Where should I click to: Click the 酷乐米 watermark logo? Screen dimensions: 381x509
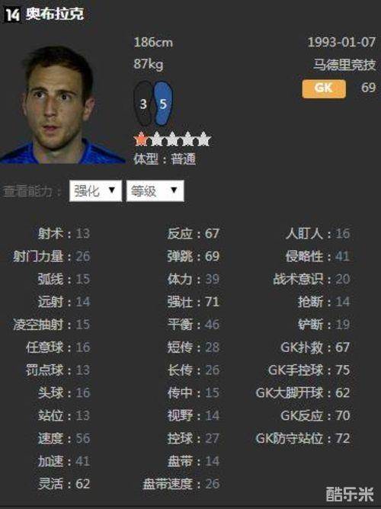pyautogui.click(x=350, y=495)
